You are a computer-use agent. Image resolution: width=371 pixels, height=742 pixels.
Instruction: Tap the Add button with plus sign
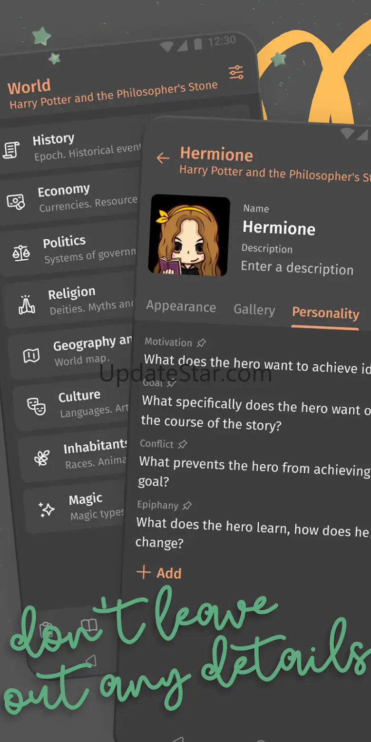tap(159, 573)
